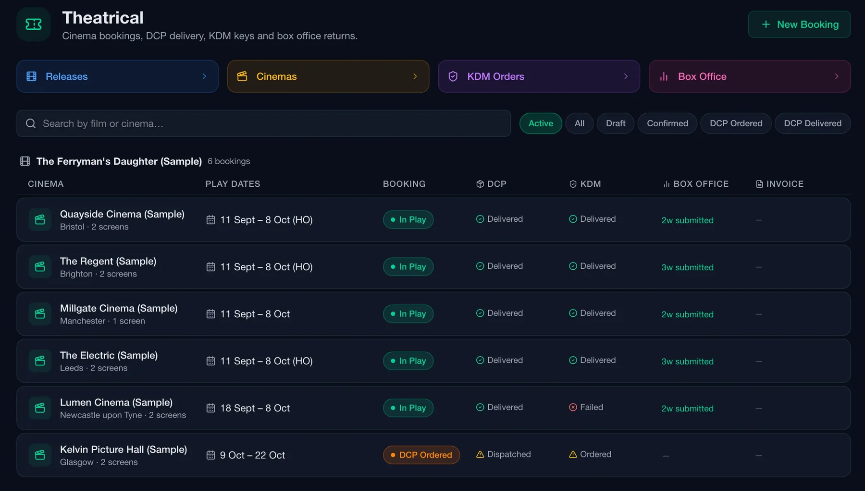Click the film strip icon beside Releases
The height and width of the screenshot is (491, 865).
point(32,76)
